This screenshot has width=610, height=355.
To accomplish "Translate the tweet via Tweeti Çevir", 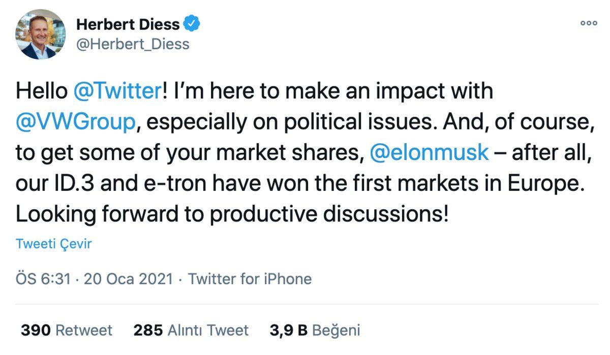I will tap(53, 244).
